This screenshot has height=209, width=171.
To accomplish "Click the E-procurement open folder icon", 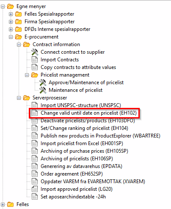I will click(19, 37).
